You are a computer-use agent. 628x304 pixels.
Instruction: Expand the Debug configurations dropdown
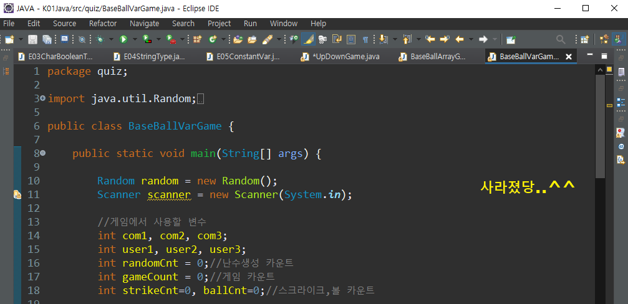(111, 39)
